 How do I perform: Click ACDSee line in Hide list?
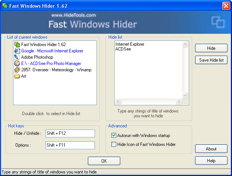coord(123,49)
